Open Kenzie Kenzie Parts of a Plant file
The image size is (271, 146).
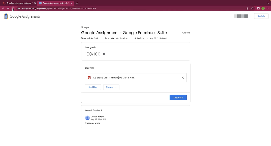click(136, 78)
